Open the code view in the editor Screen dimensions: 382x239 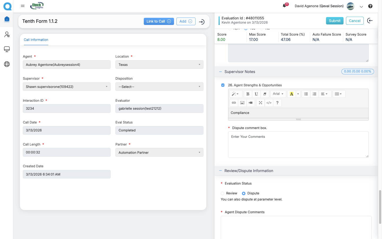click(x=269, y=103)
